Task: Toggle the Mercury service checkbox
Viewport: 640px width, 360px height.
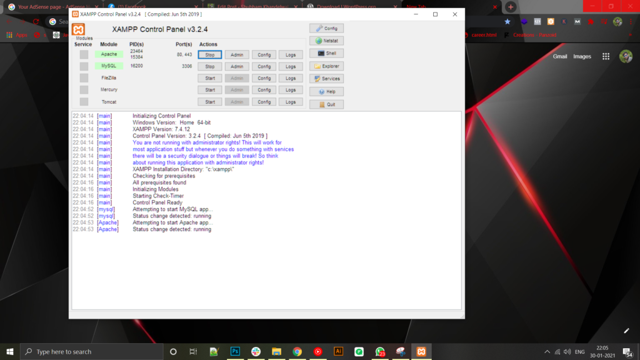Action: point(84,90)
